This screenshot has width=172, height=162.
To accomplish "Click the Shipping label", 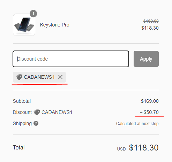I will click(x=22, y=123).
